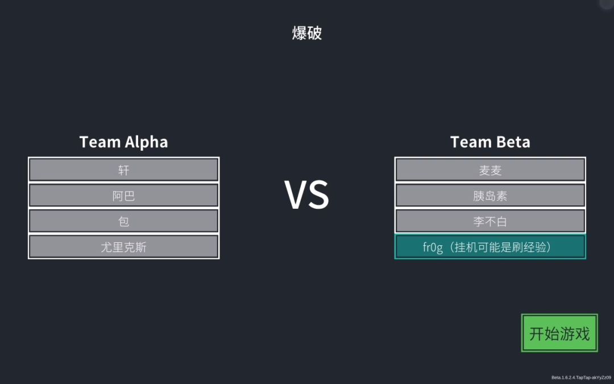Choose the 胰岛素 player slot
The height and width of the screenshot is (384, 614).
coord(490,195)
